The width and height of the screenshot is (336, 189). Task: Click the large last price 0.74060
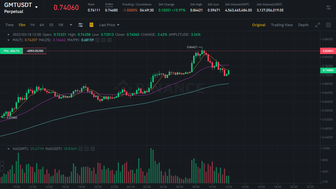(x=66, y=8)
